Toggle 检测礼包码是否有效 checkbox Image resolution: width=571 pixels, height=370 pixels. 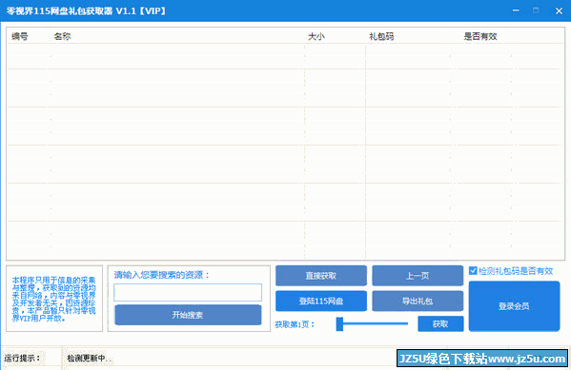point(473,271)
